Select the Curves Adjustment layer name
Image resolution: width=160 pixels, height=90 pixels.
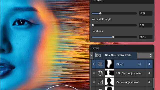tap(127, 82)
